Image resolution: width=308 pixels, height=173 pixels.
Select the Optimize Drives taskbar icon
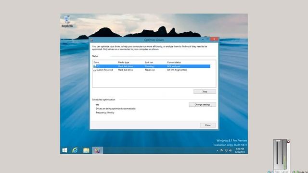pos(98,150)
